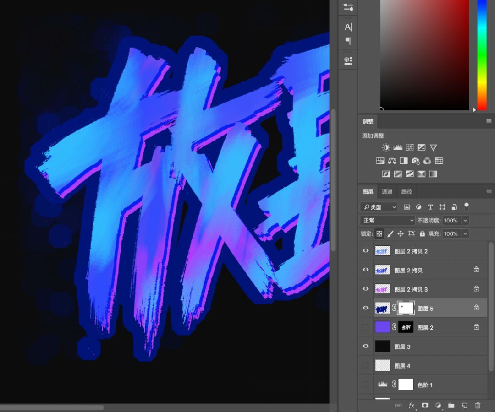This screenshot has width=495, height=412.
Task: Click the Delete layer trash icon
Action: point(478,406)
